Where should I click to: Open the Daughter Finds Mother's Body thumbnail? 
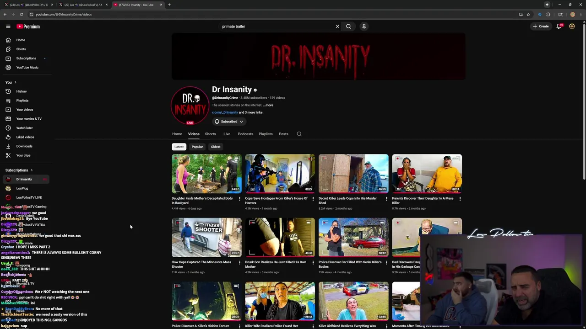(206, 174)
